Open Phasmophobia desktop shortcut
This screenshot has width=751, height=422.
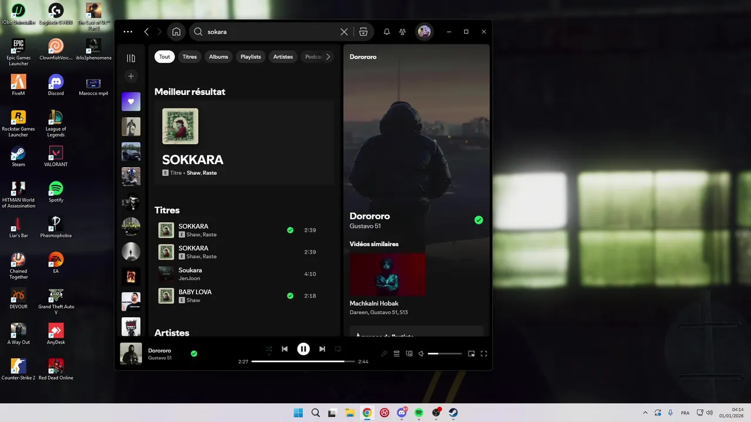click(56, 227)
